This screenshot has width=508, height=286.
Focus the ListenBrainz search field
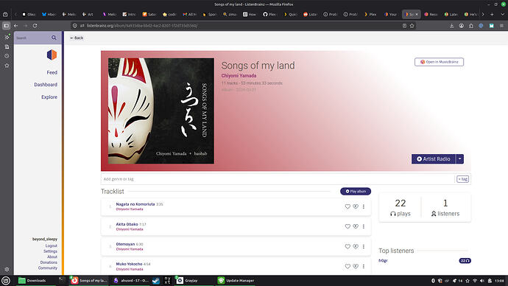[x=32, y=38]
